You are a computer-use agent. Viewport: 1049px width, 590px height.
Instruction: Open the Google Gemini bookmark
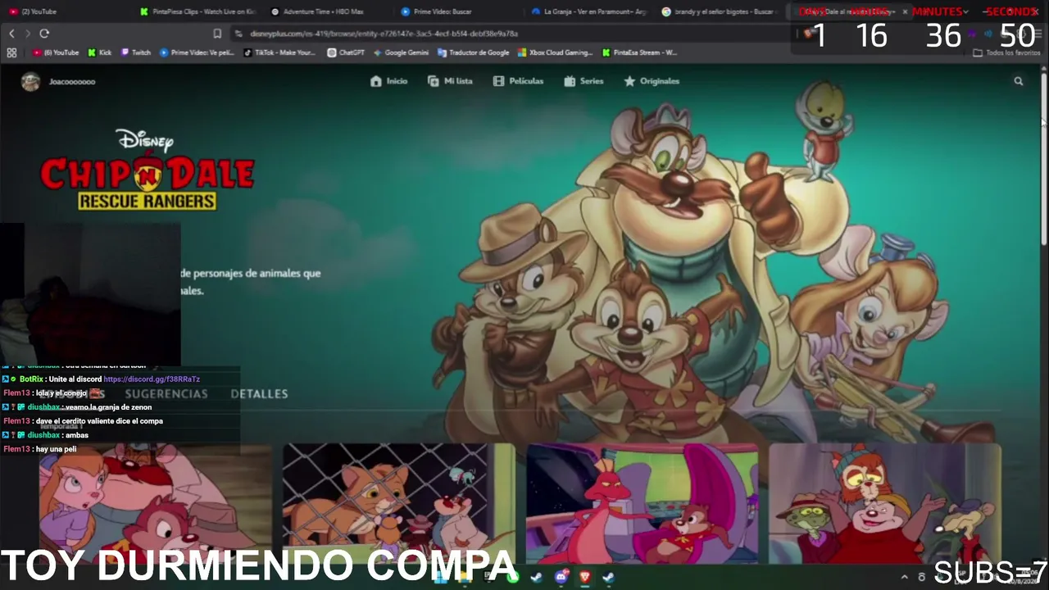401,52
